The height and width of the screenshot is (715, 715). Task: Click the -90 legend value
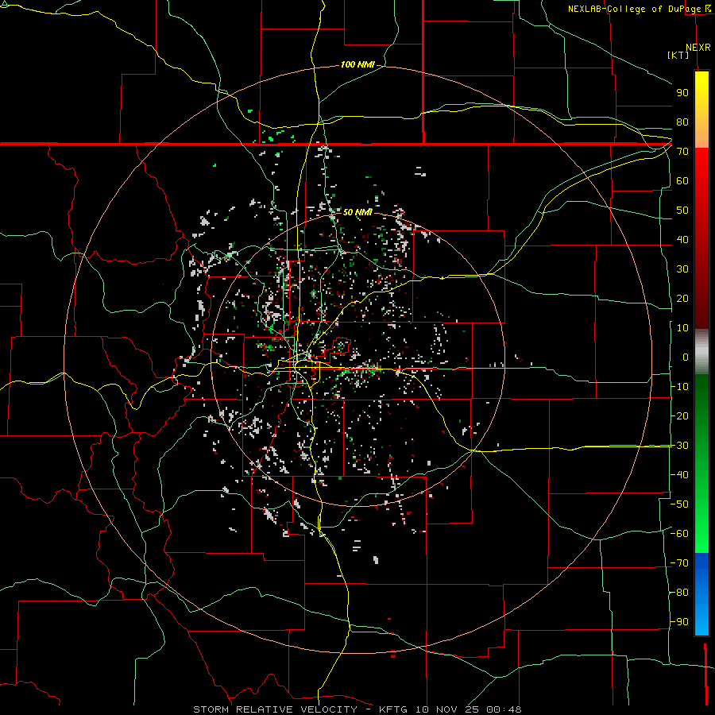[x=679, y=622]
